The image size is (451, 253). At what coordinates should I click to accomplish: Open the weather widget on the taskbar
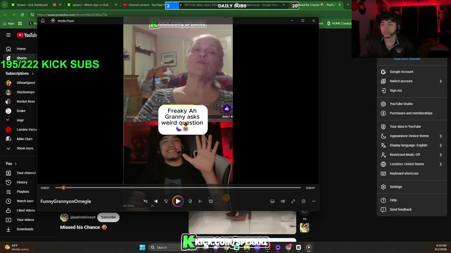17,247
